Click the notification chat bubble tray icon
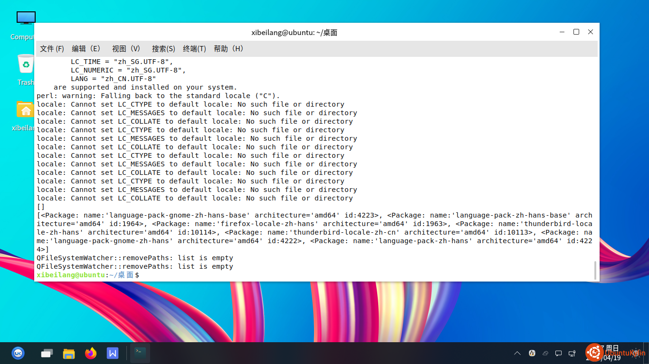Viewport: 649px width, 364px height. pyautogui.click(x=559, y=353)
